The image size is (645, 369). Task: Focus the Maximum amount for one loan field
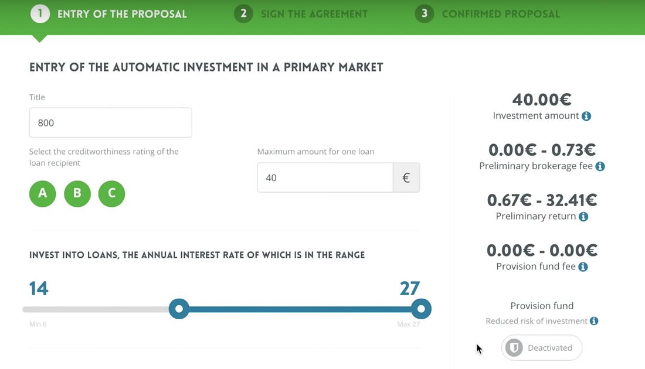coord(325,177)
